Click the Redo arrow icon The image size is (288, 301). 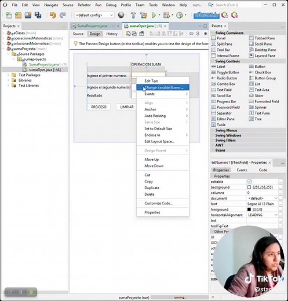coord(63,15)
